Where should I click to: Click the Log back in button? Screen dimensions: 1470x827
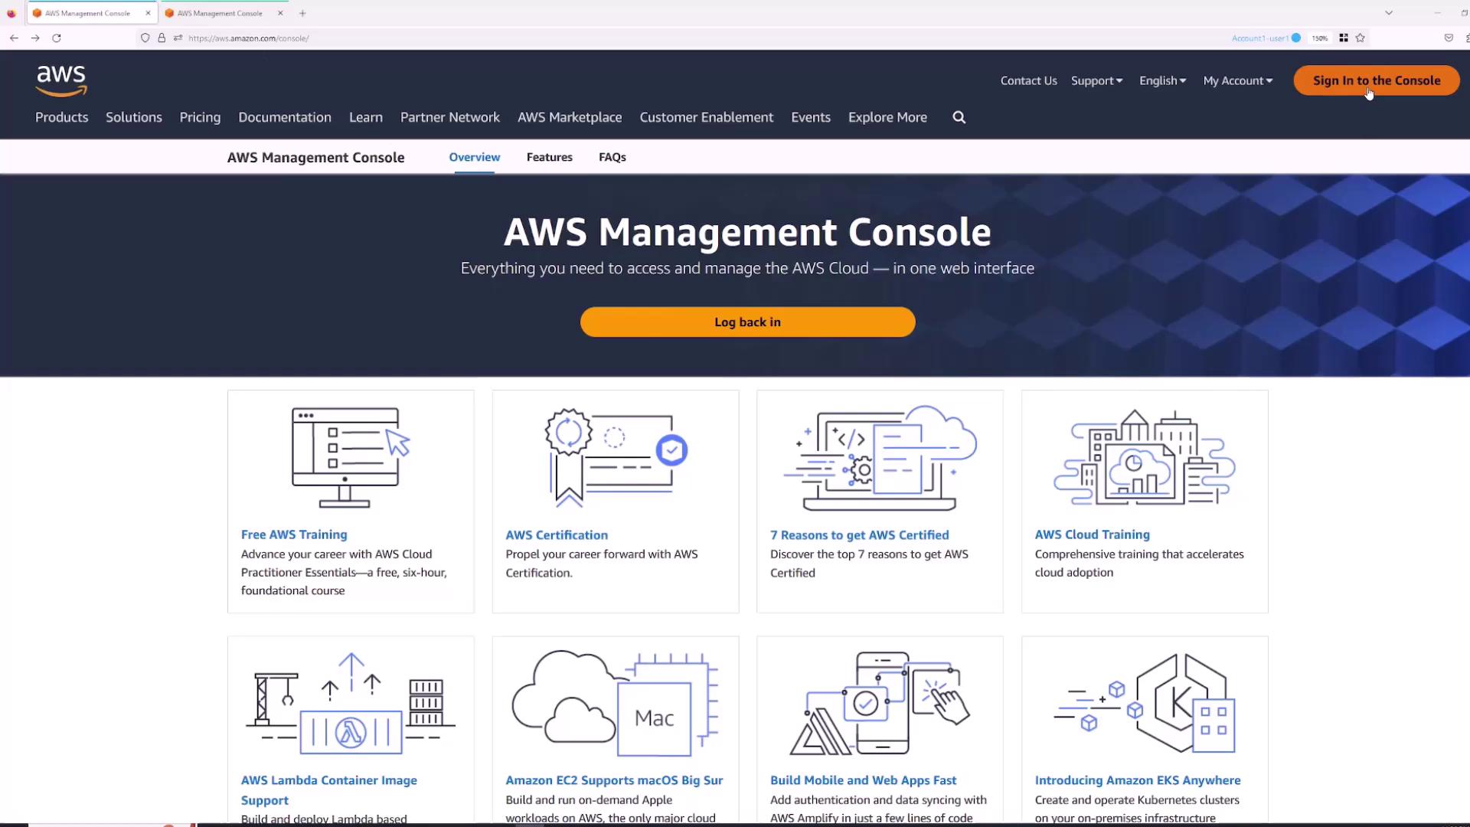coord(747,322)
